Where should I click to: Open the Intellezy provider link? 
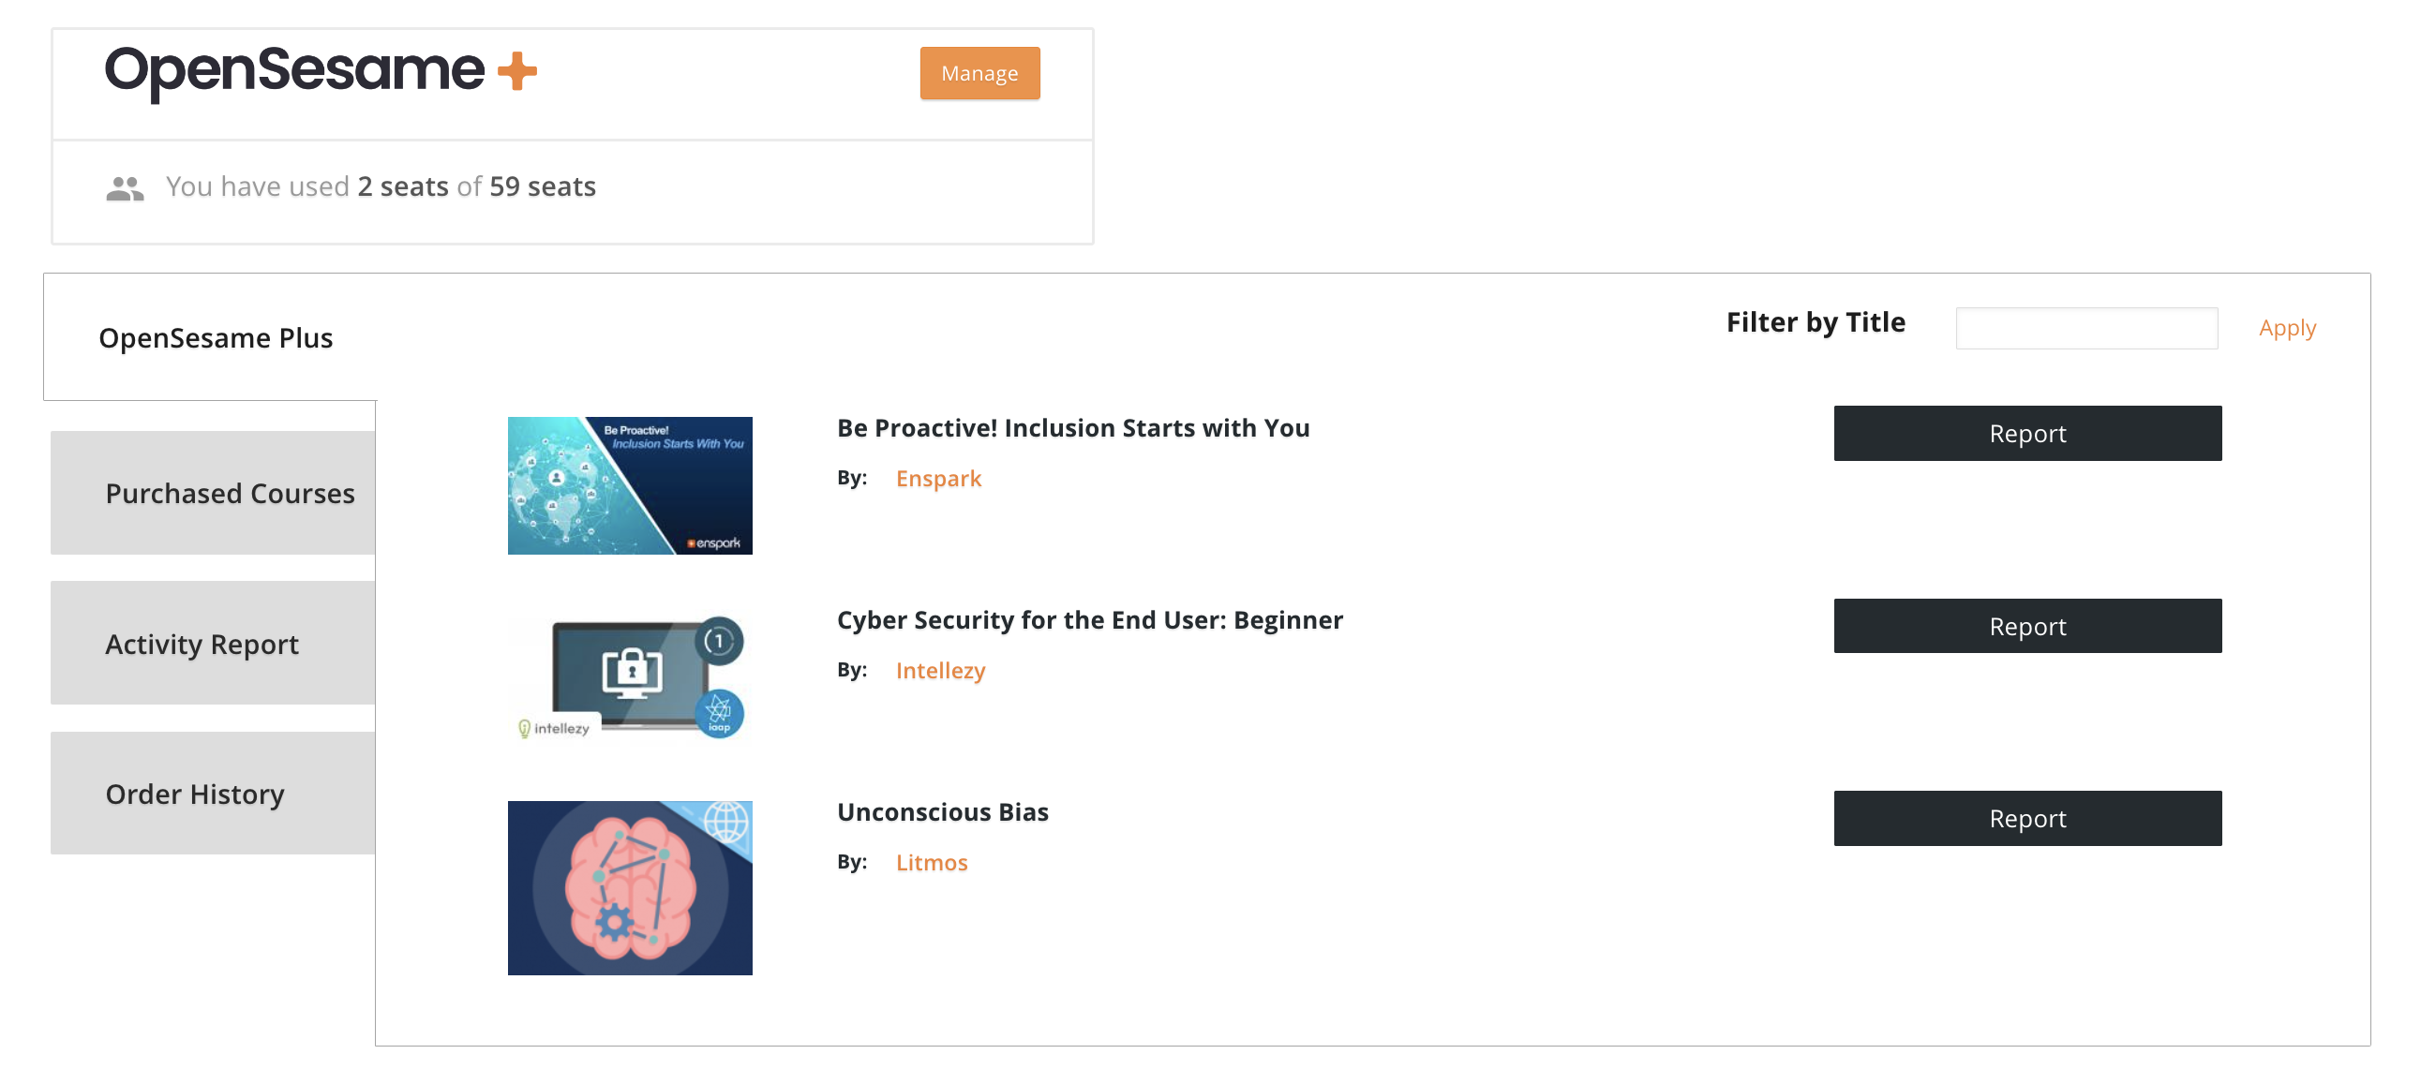[940, 671]
